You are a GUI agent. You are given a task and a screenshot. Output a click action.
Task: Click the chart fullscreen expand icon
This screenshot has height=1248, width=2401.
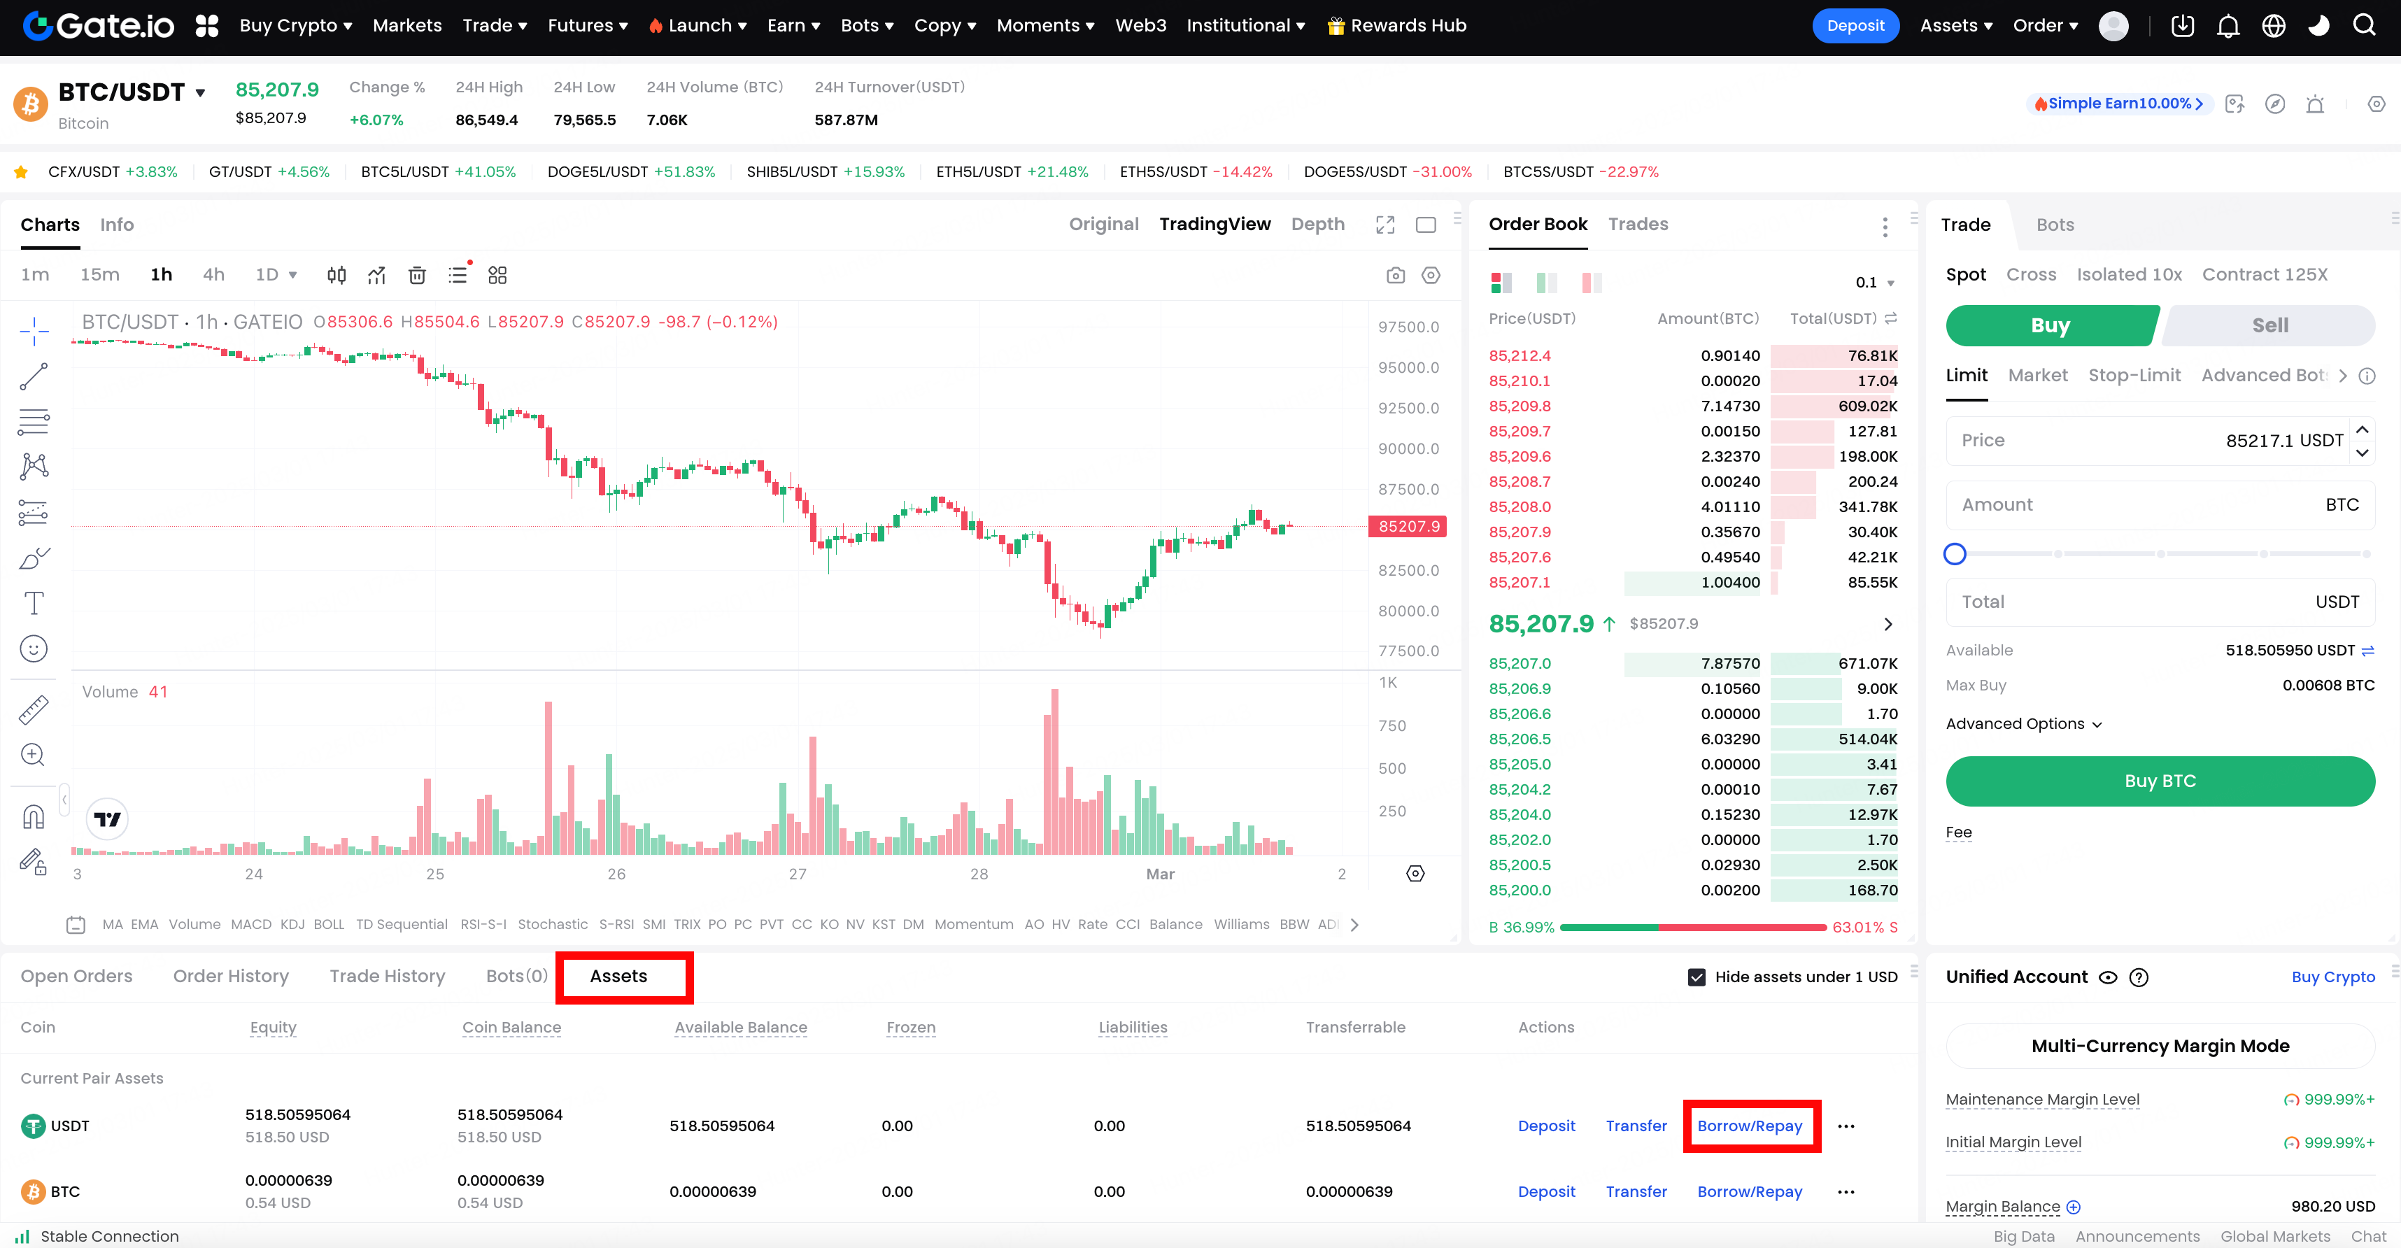[1385, 225]
